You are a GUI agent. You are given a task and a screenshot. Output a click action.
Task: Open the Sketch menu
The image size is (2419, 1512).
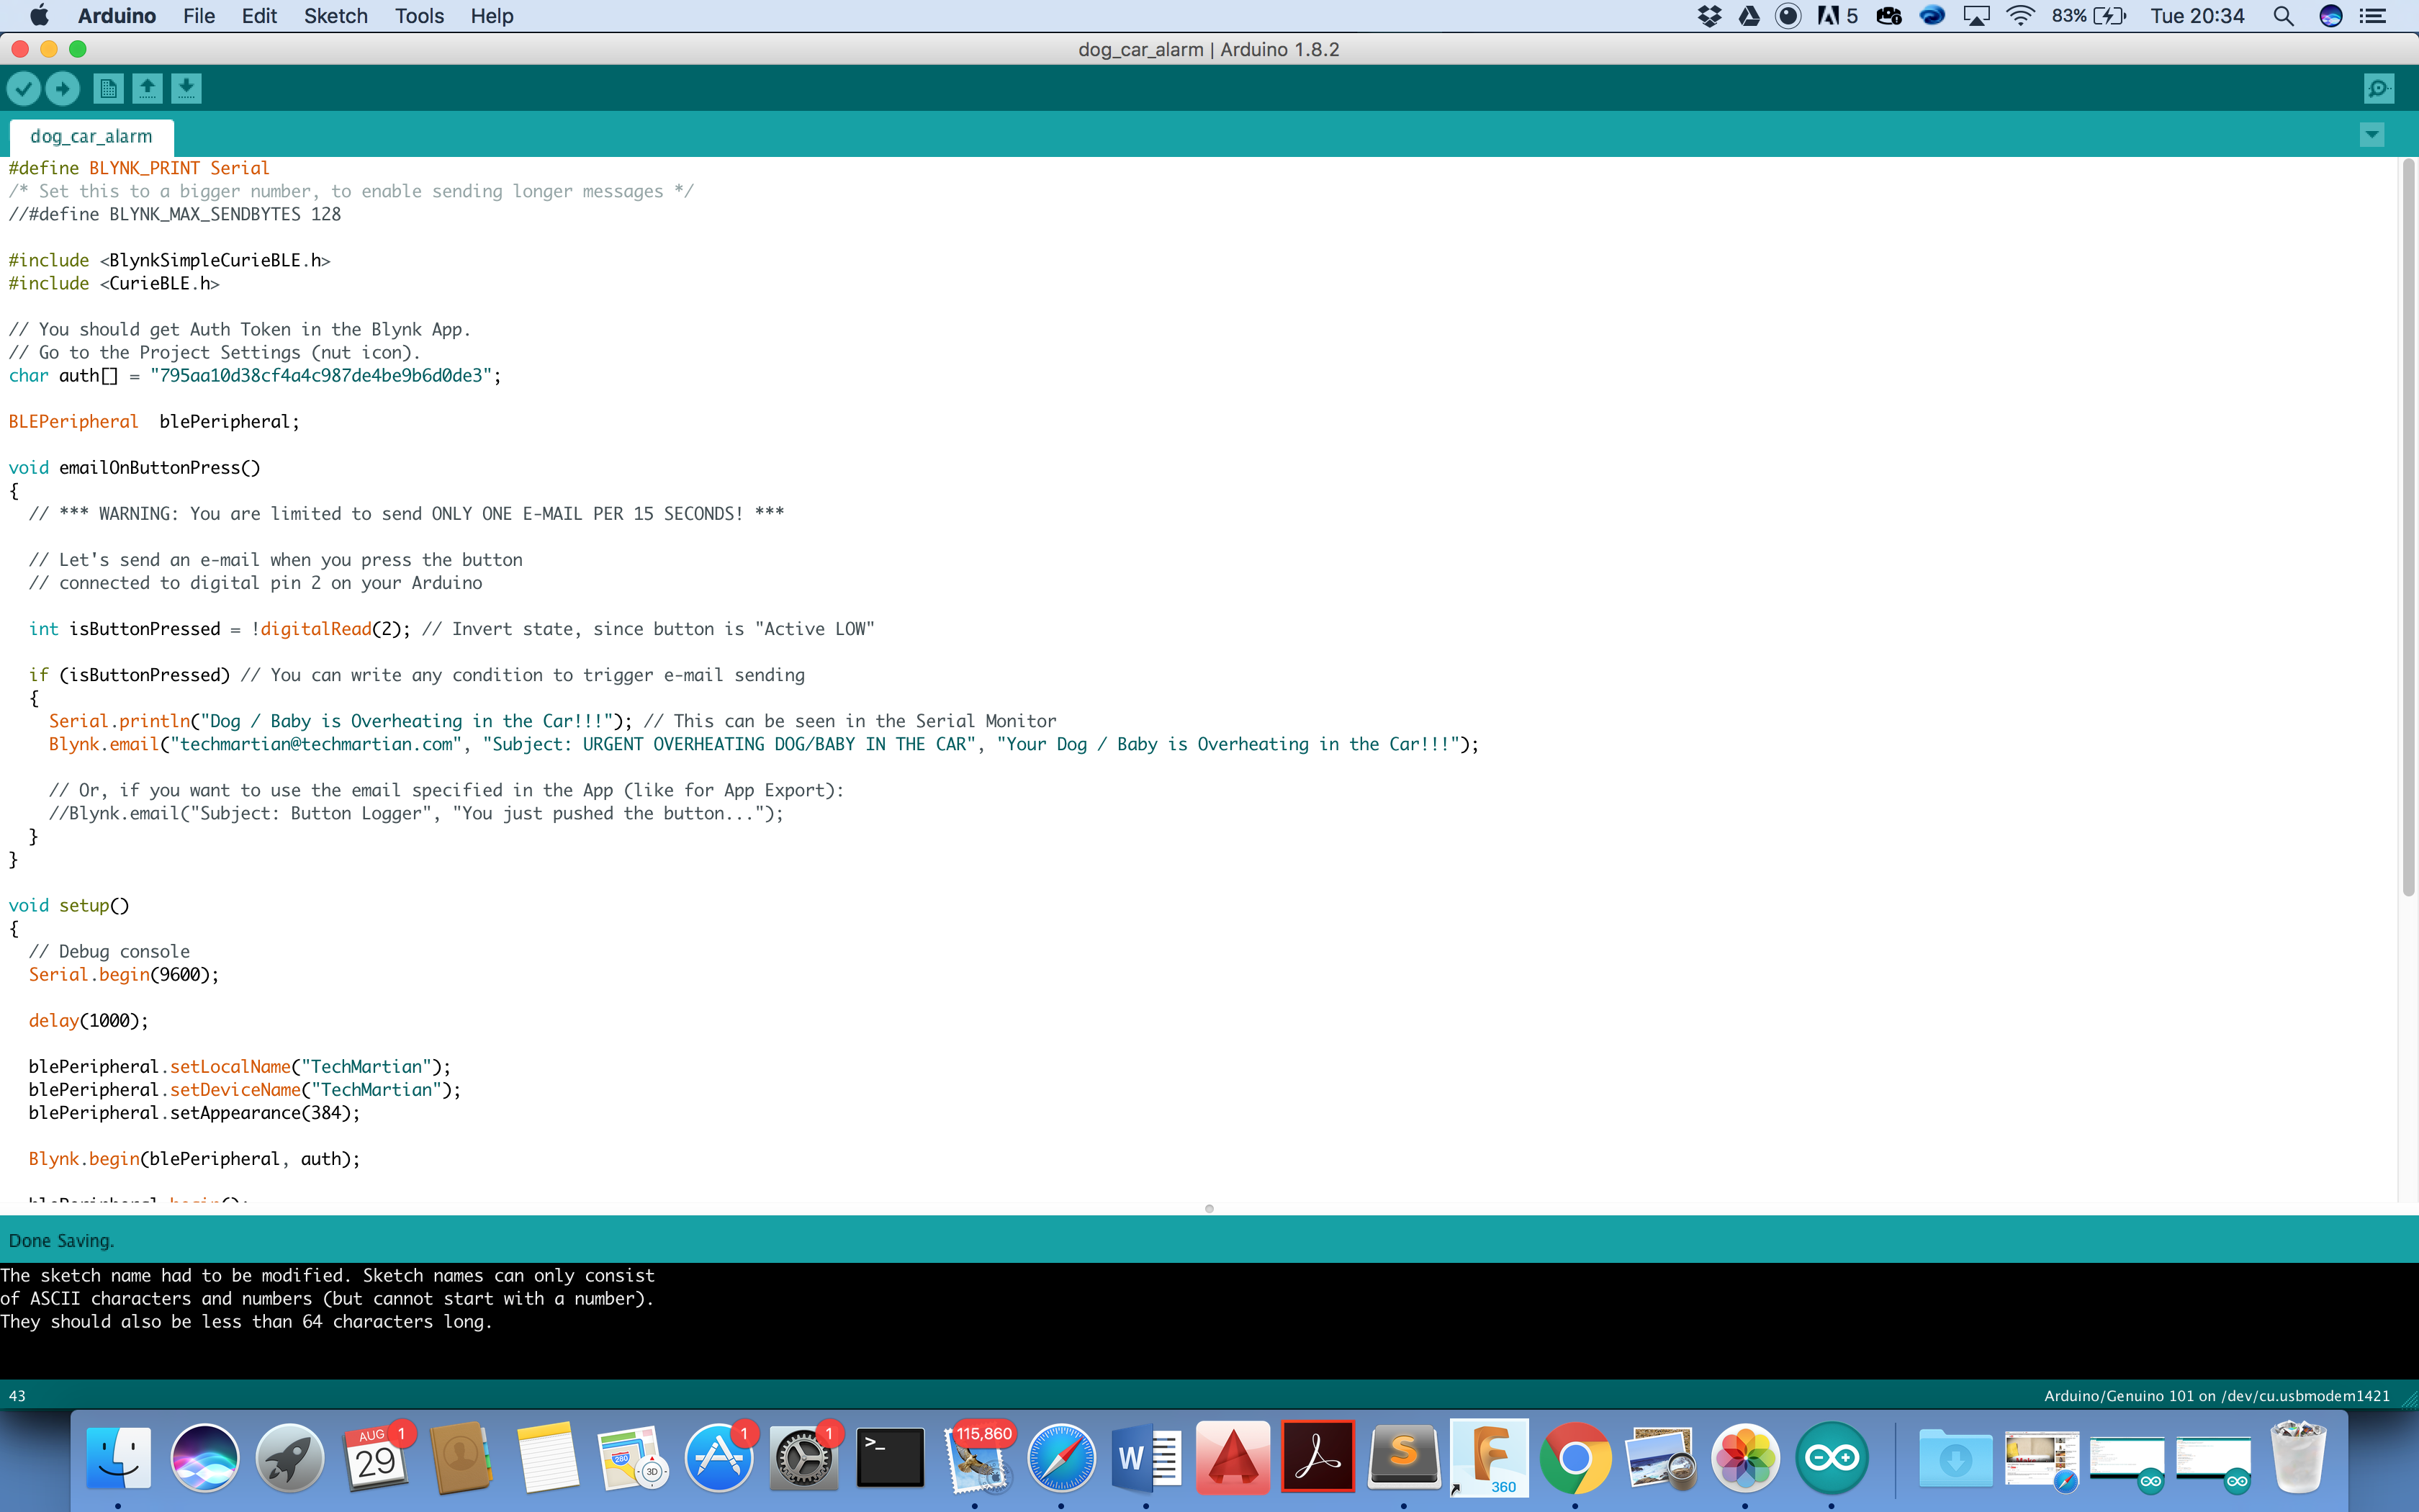click(x=336, y=16)
